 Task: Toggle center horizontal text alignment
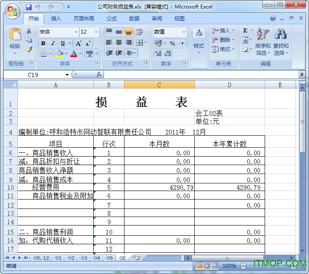[x=119, y=43]
